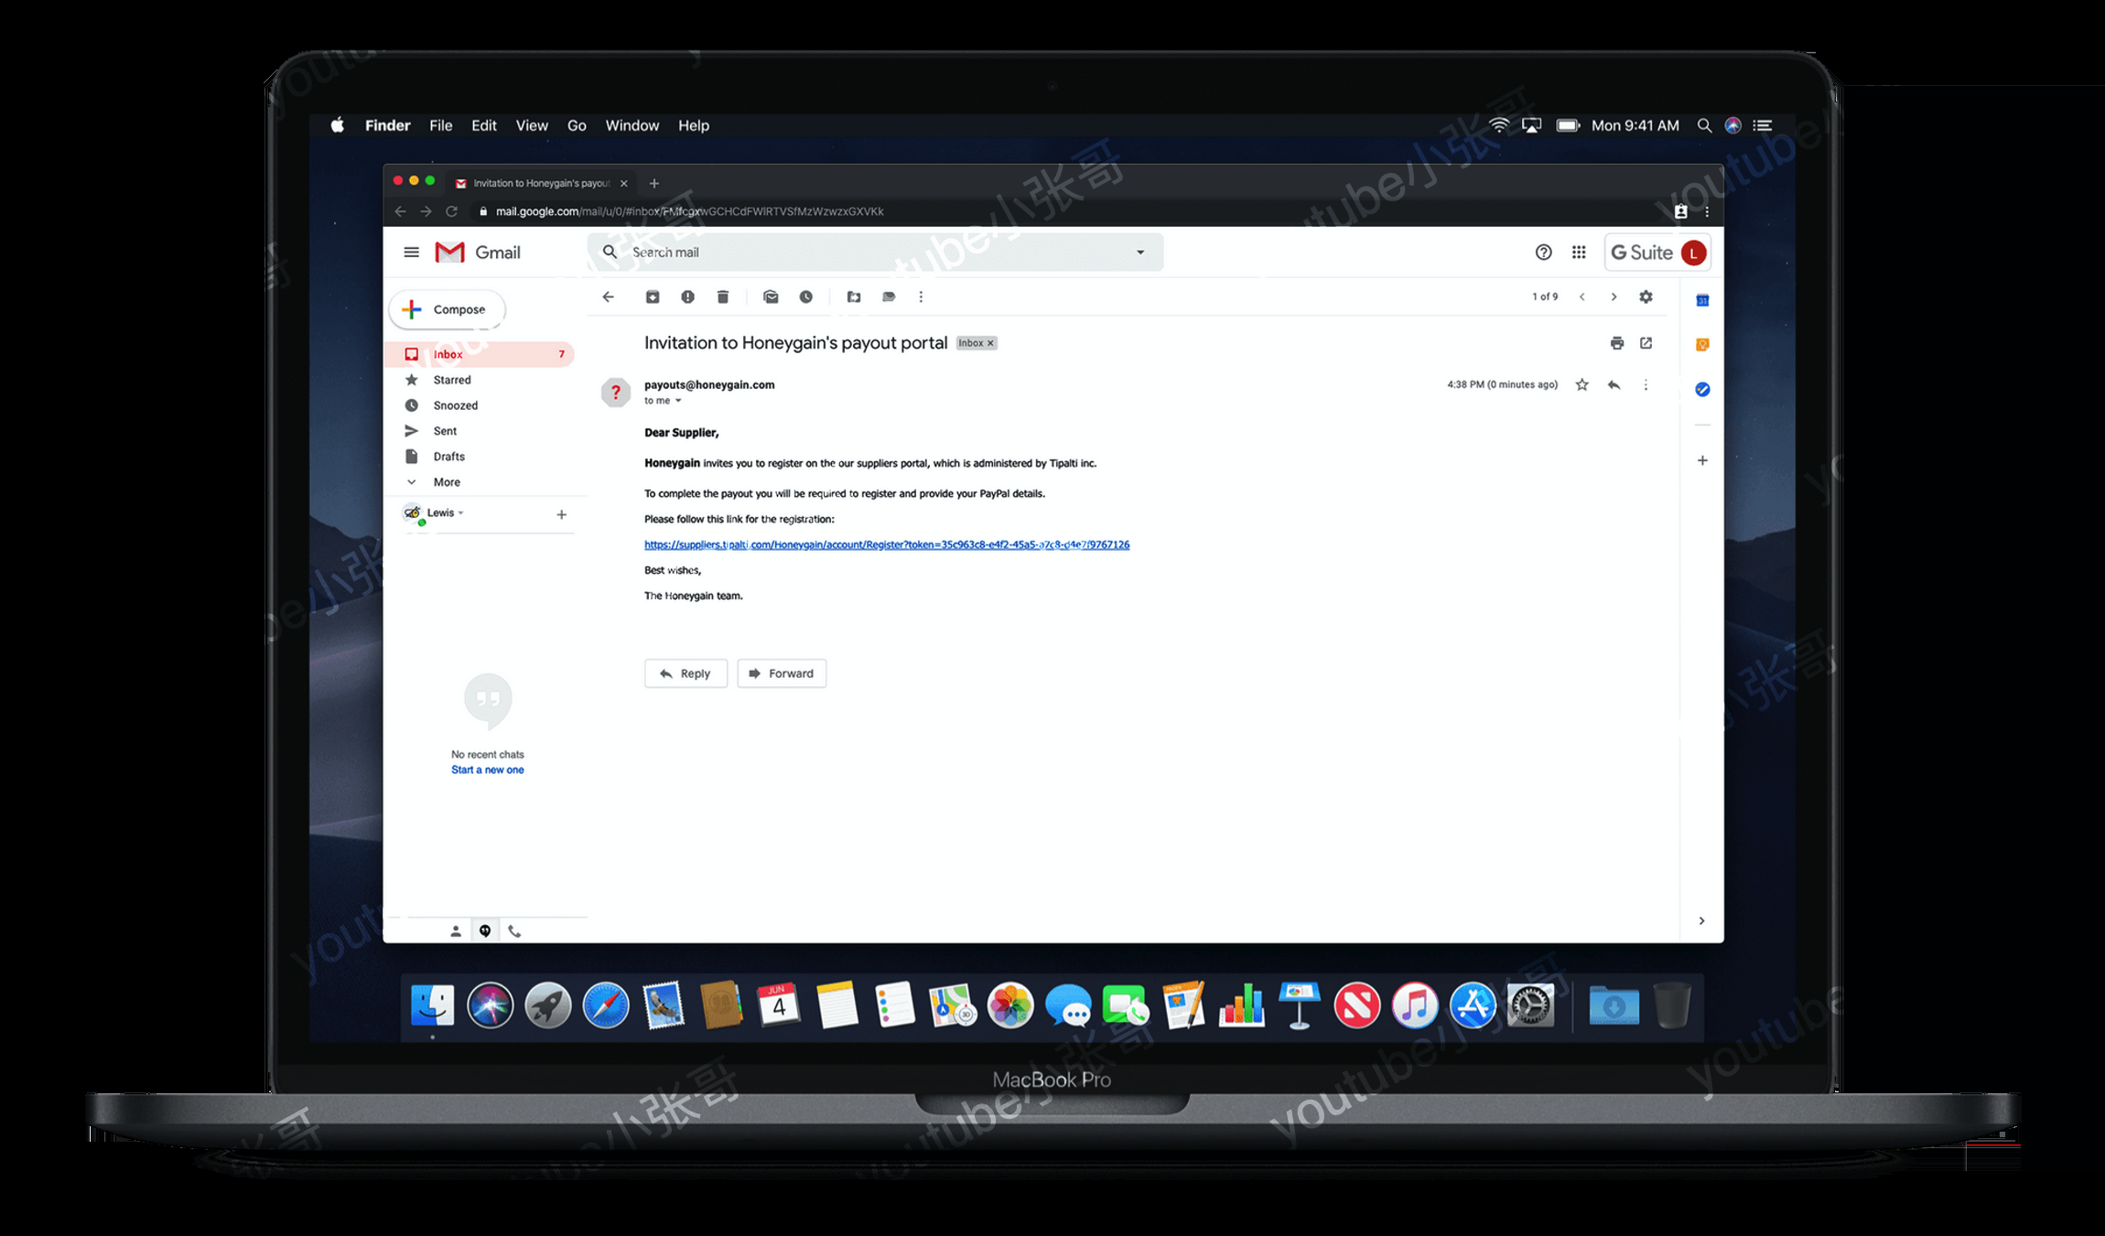Switch to phone calls tab
The width and height of the screenshot is (2105, 1236).
514,931
